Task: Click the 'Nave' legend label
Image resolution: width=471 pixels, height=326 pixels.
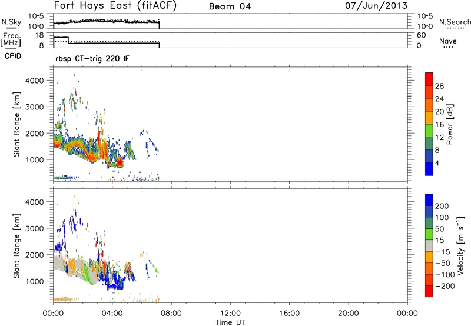Action: click(447, 41)
